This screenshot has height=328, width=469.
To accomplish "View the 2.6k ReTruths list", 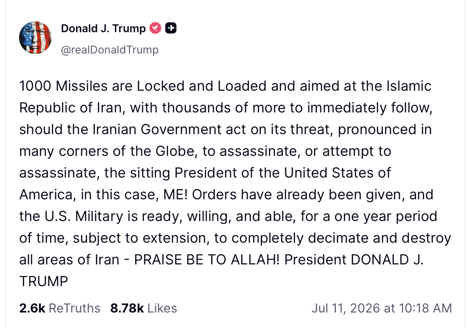I will 60,308.
